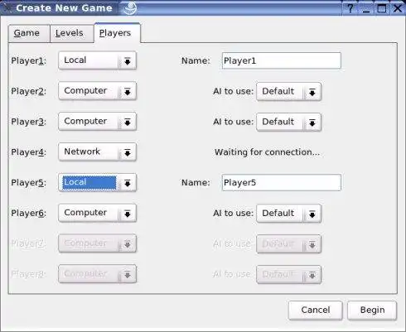Click the 'Create New Game' title text
The width and height of the screenshot is (406, 332).
pyautogui.click(x=64, y=8)
